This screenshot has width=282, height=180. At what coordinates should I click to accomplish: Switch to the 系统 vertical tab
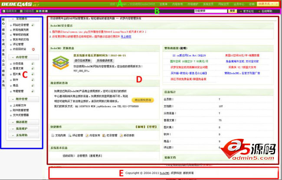[3, 83]
